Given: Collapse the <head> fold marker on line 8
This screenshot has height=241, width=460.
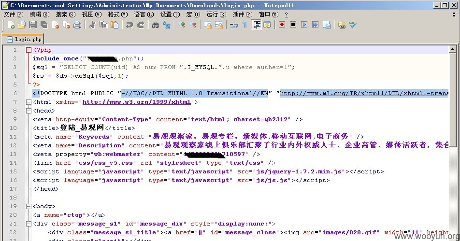Looking at the screenshot, I should point(29,111).
